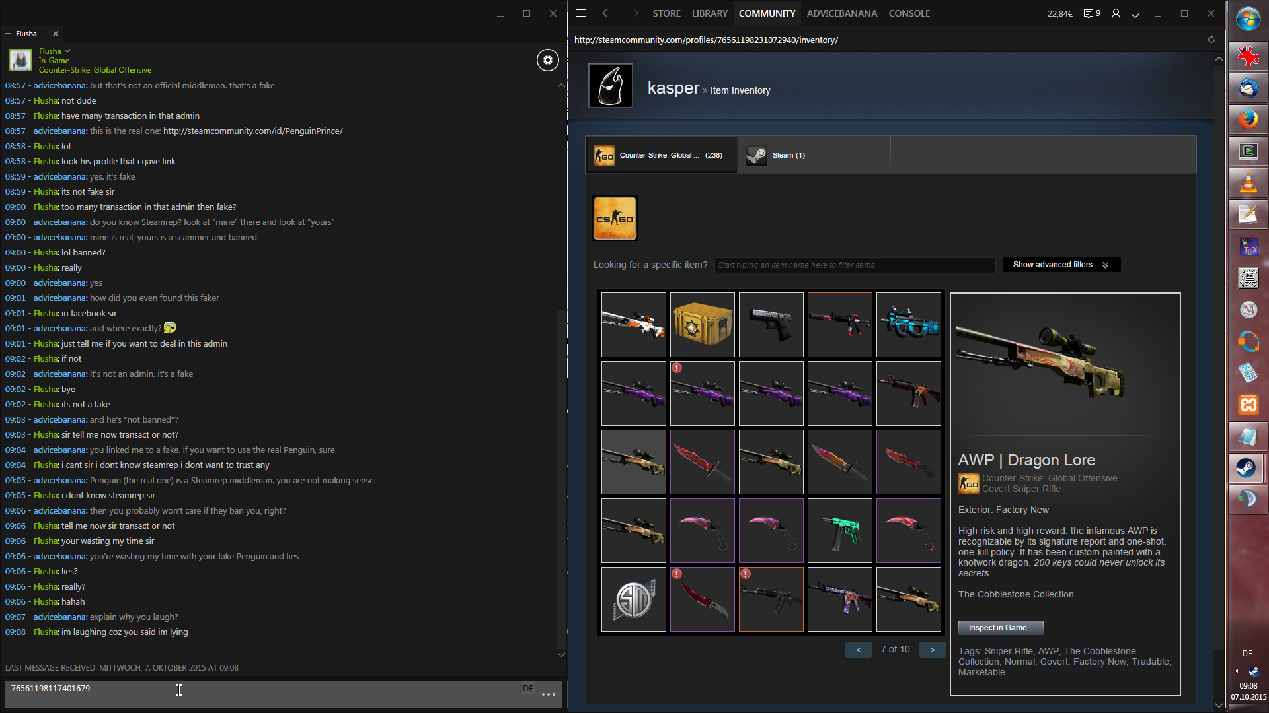Click Inspect in Game button
1269x713 pixels.
coord(1000,628)
